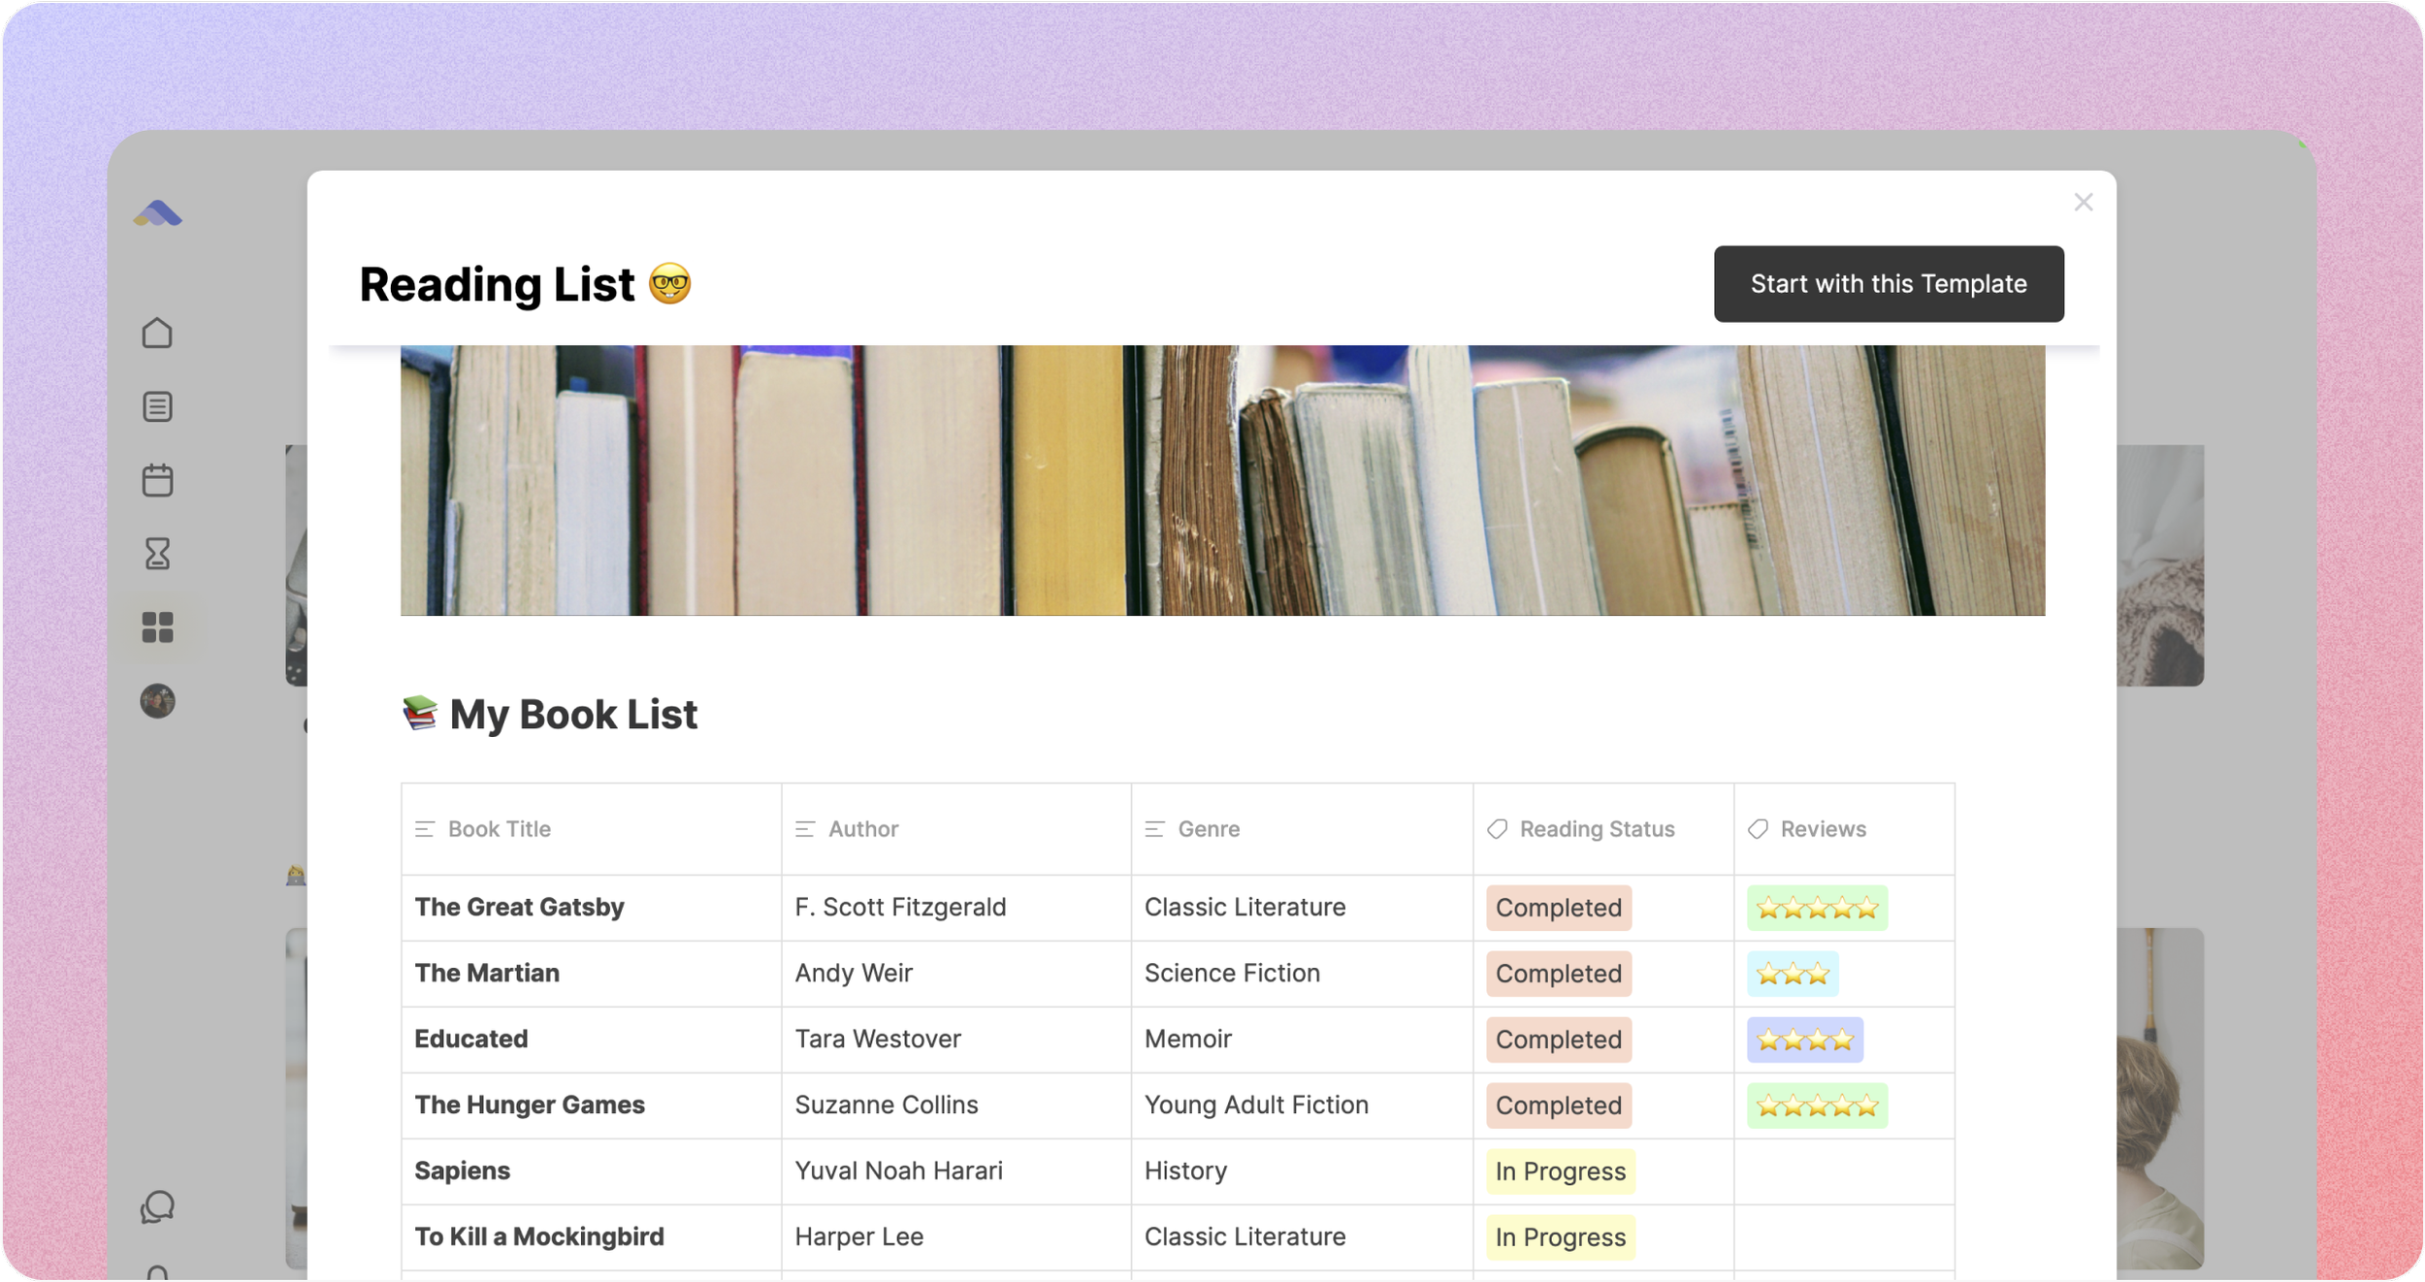Open the user profile avatar in sidebar
The height and width of the screenshot is (1282, 2425).
pyautogui.click(x=157, y=701)
